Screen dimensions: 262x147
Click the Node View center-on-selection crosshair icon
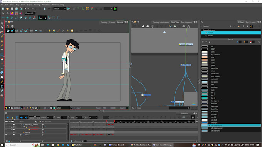(x=153, y=26)
